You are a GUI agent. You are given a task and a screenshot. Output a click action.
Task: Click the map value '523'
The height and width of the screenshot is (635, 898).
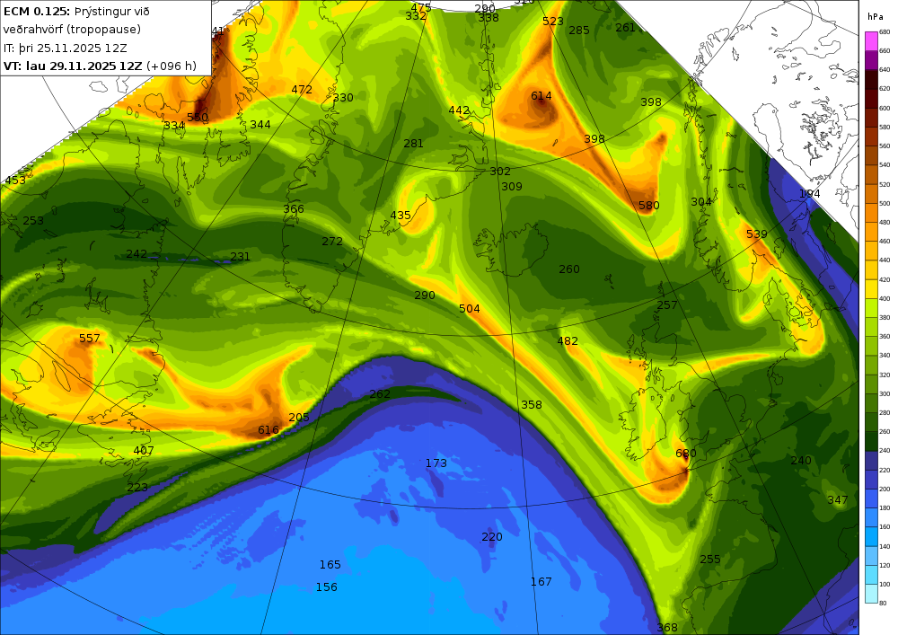(552, 22)
